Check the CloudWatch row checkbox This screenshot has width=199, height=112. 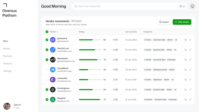(x=47, y=70)
